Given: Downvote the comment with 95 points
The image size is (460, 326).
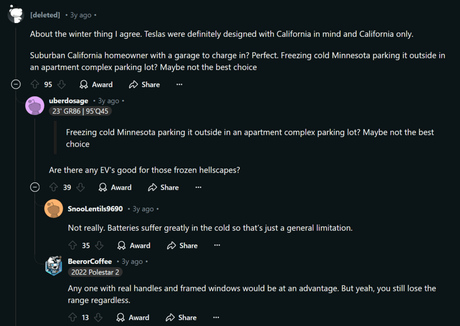Looking at the screenshot, I should [x=61, y=85].
